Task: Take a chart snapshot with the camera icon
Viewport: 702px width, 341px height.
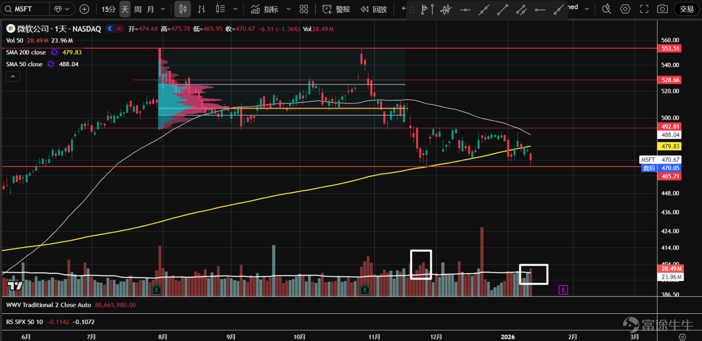Action: tap(663, 9)
